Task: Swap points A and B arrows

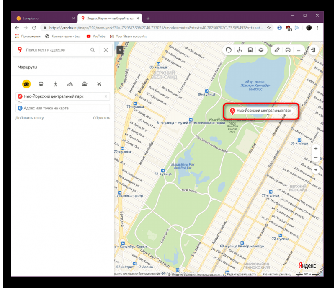Action: 20,102
